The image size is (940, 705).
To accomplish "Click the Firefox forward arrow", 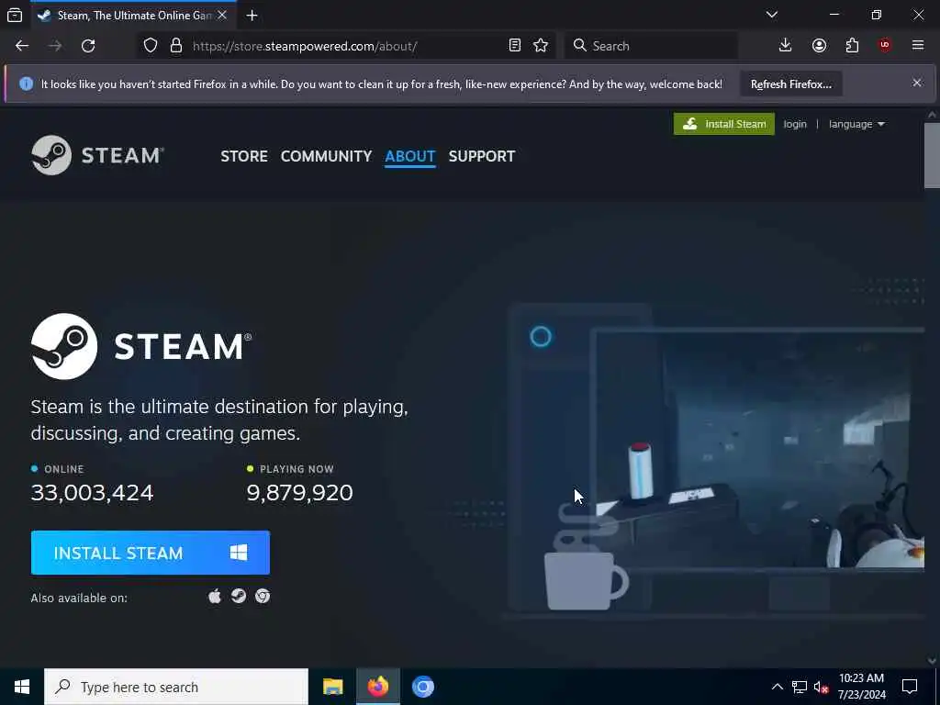I will click(55, 46).
